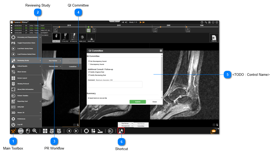Expand Preferences submenu
The width and height of the screenshot is (274, 155).
(x=26, y=119)
